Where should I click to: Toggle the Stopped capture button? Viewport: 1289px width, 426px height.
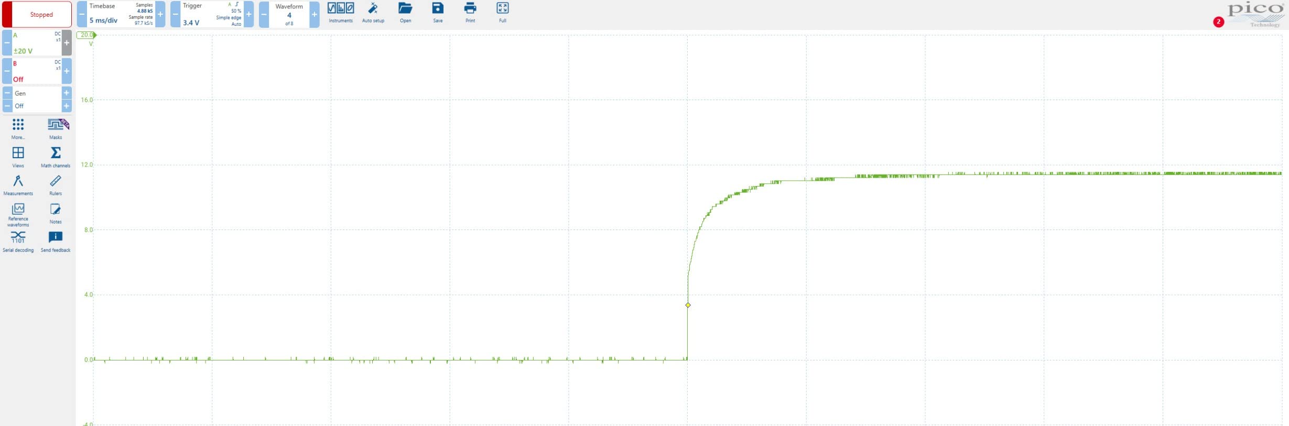coord(37,14)
